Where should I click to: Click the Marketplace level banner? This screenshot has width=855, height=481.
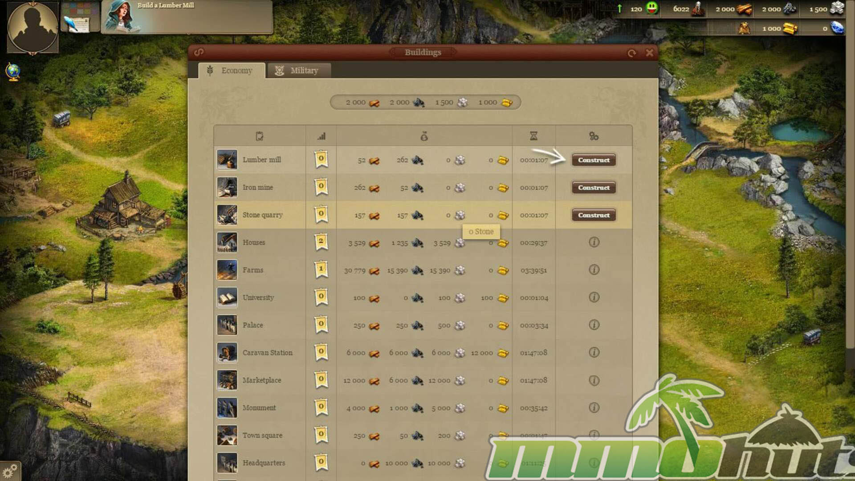point(321,380)
